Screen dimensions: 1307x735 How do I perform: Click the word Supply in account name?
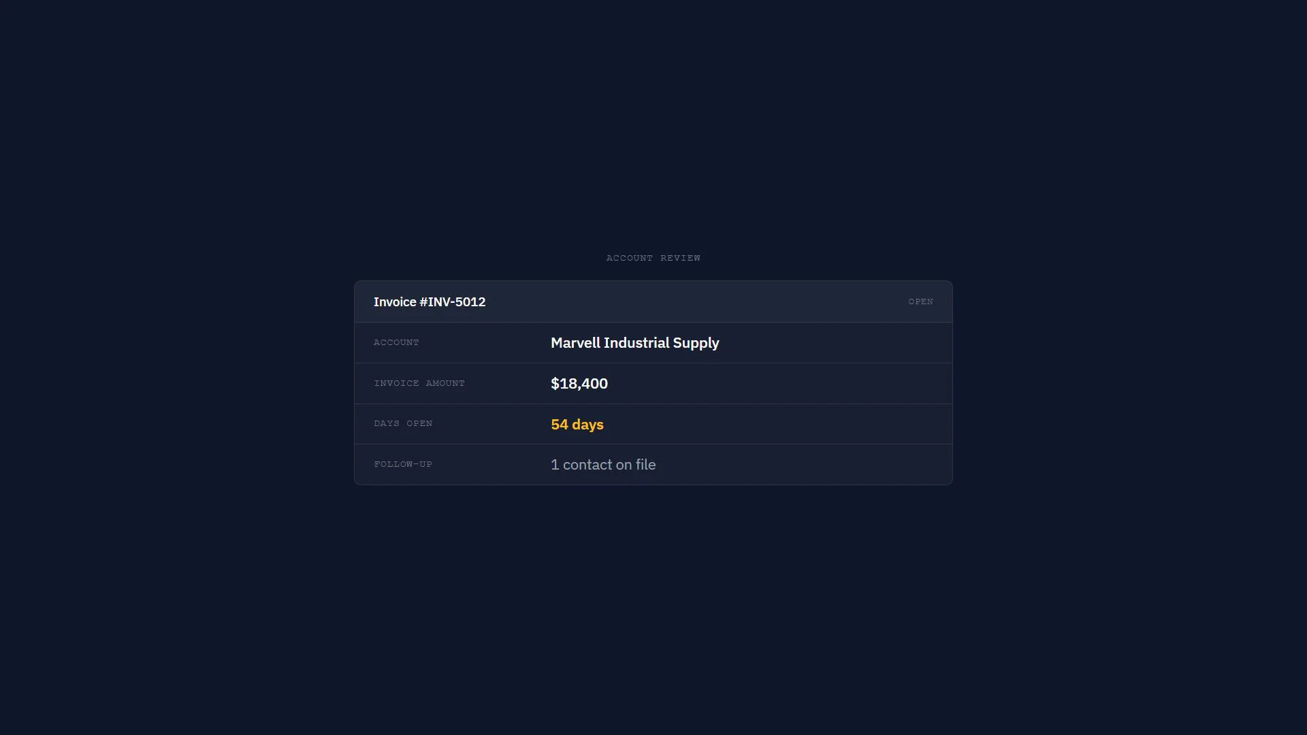pyautogui.click(x=696, y=343)
